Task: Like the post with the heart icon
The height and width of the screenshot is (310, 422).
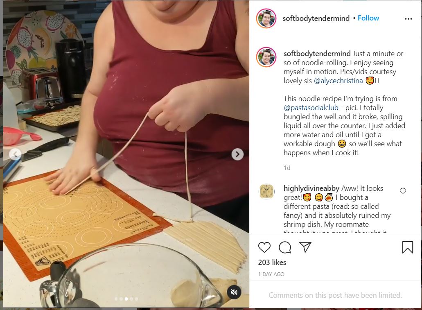Action: pyautogui.click(x=264, y=247)
